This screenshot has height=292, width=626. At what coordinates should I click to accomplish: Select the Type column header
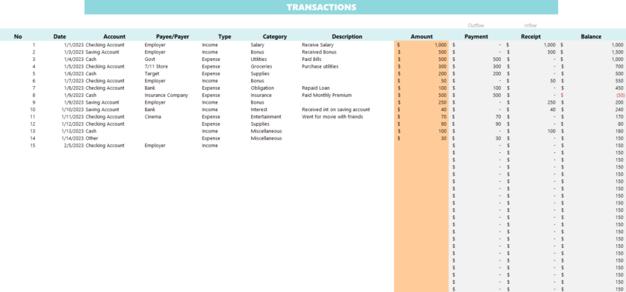tap(225, 37)
